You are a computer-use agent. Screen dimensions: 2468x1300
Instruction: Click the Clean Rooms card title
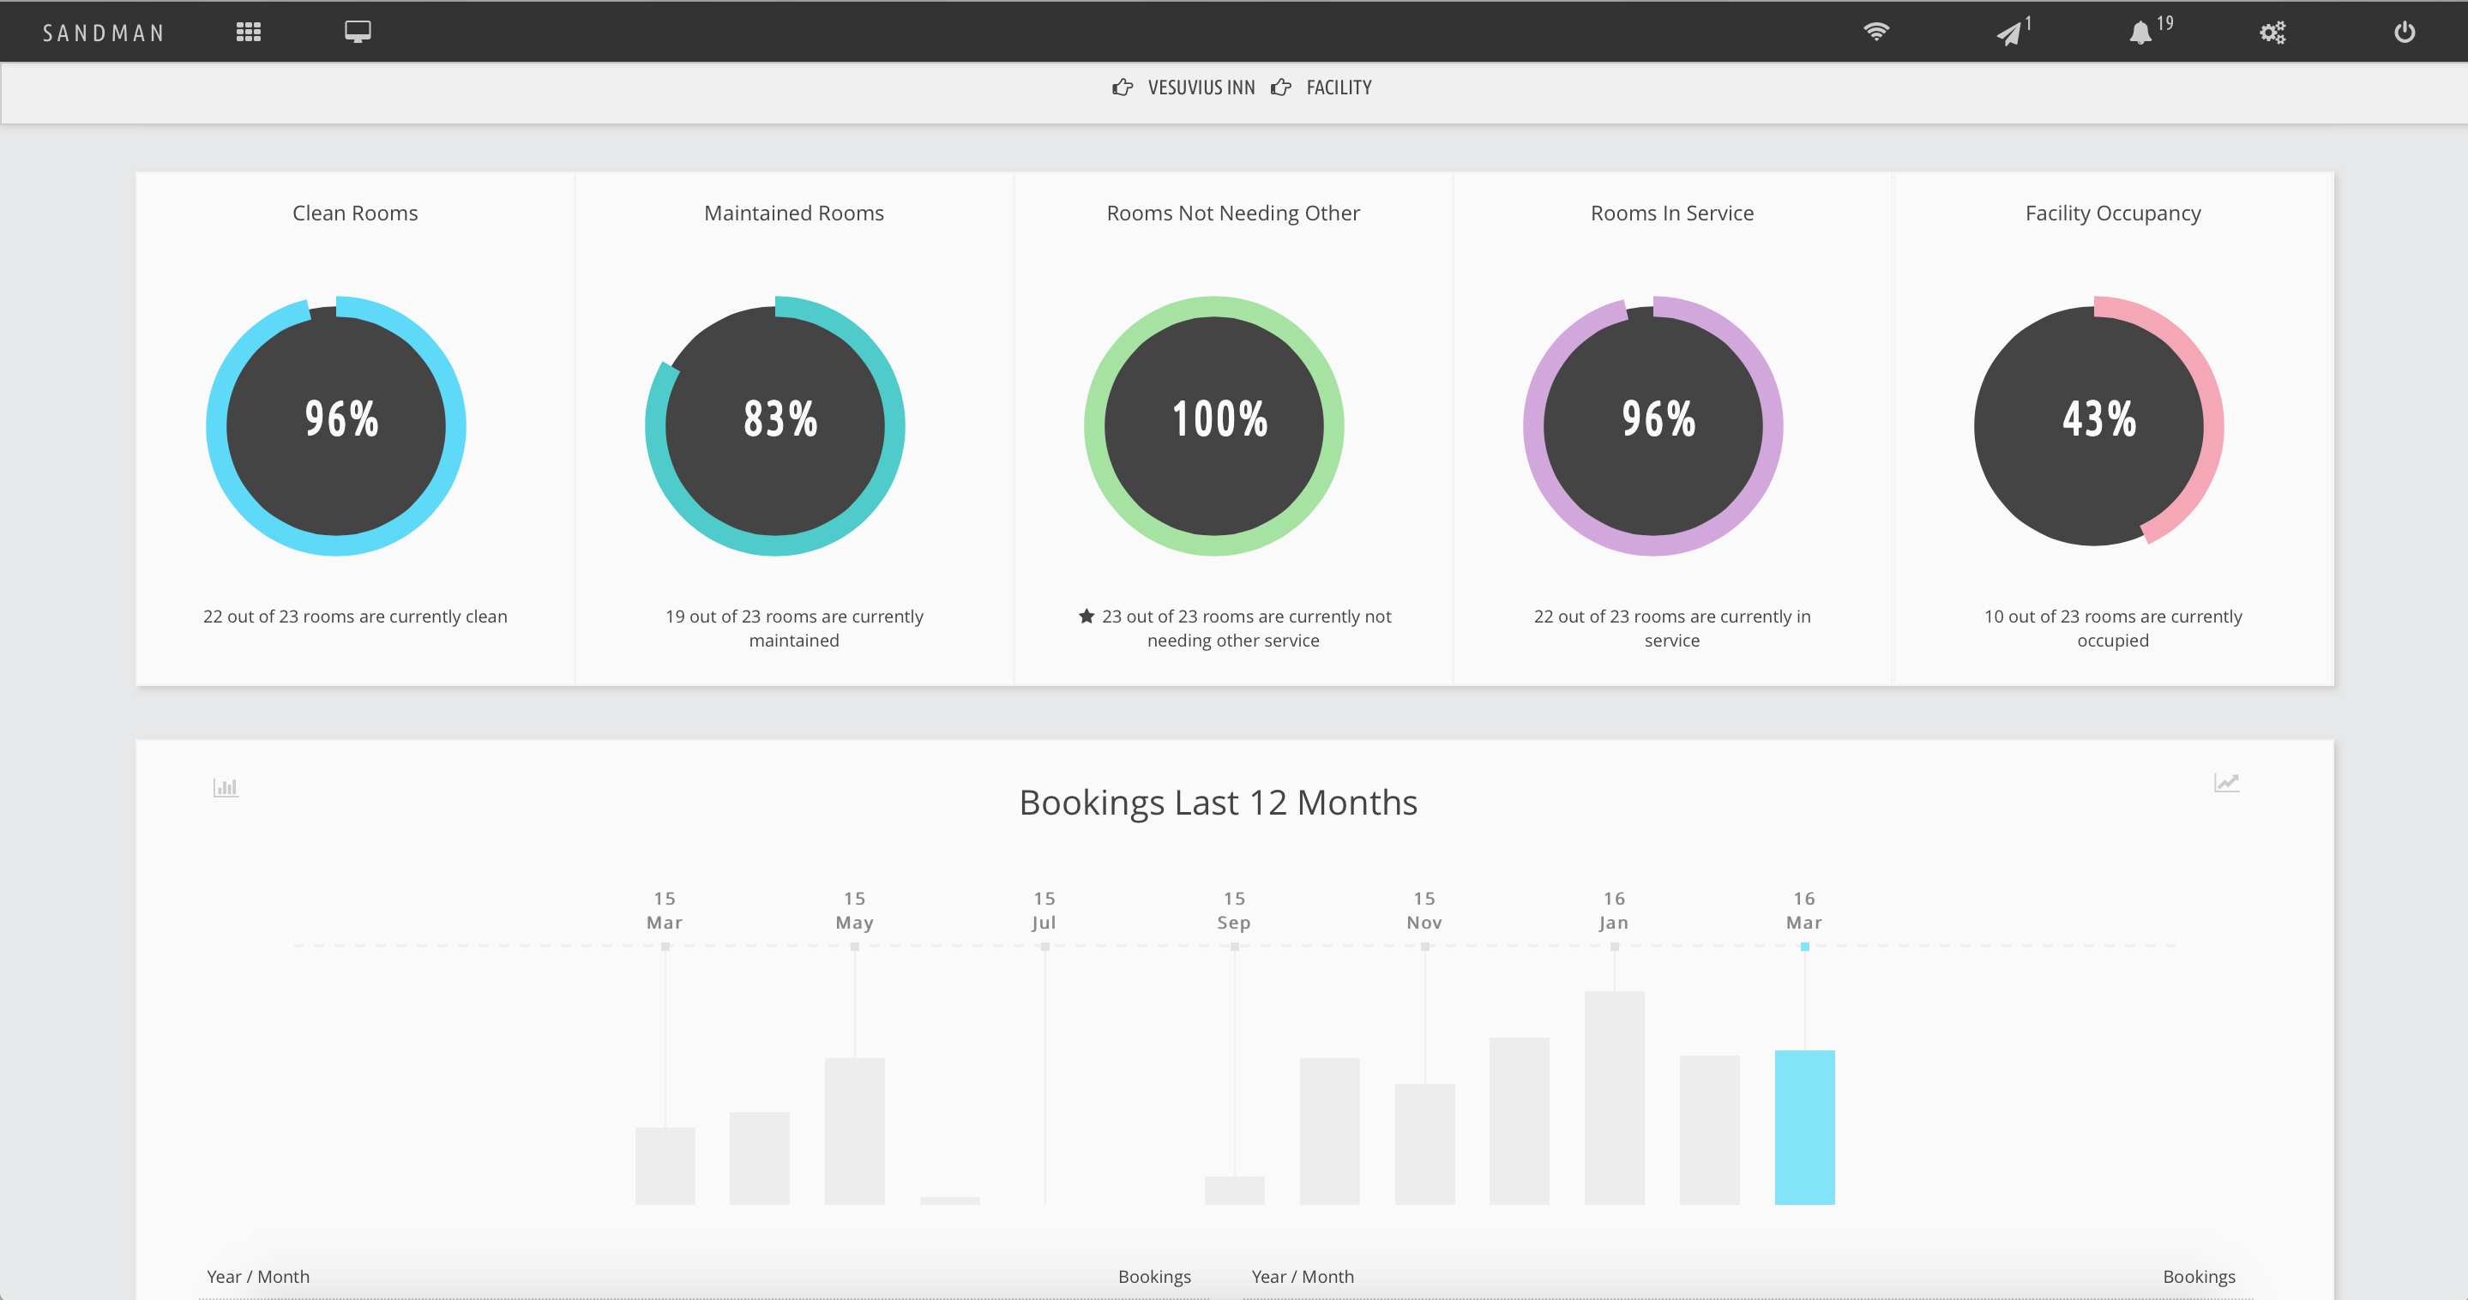click(x=355, y=213)
